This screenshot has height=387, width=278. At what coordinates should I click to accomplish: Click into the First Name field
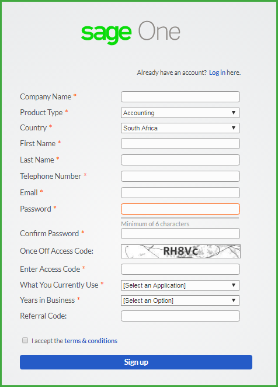(x=180, y=143)
